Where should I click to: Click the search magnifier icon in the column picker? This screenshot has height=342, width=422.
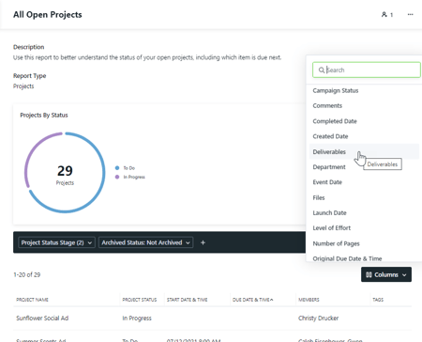click(321, 70)
